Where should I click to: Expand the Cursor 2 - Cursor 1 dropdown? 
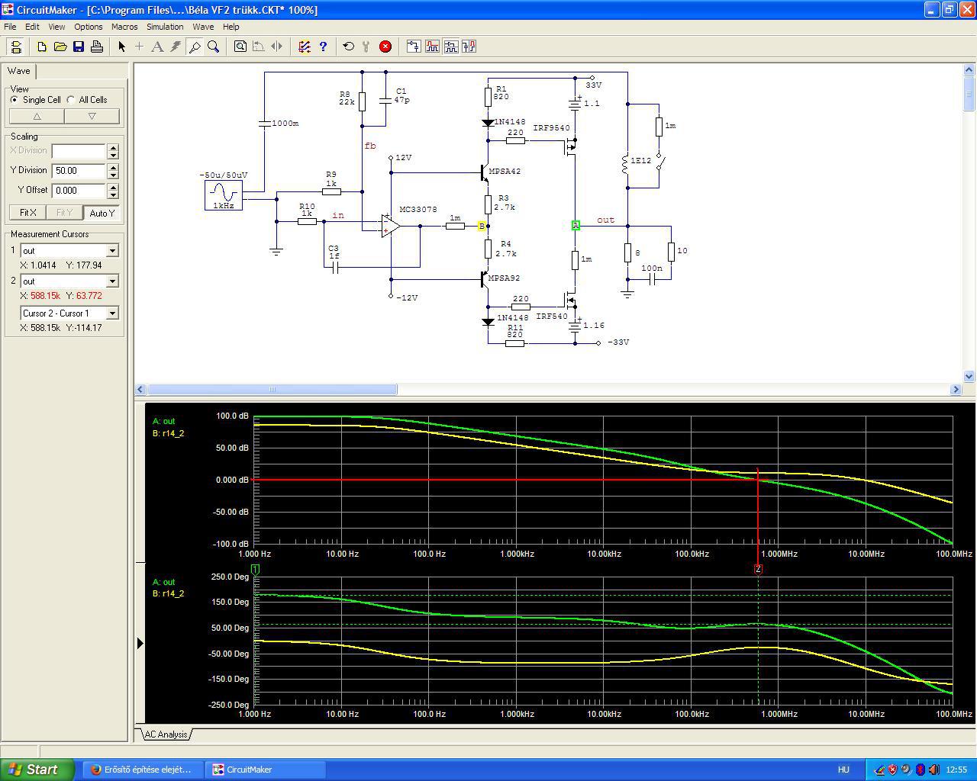click(112, 313)
